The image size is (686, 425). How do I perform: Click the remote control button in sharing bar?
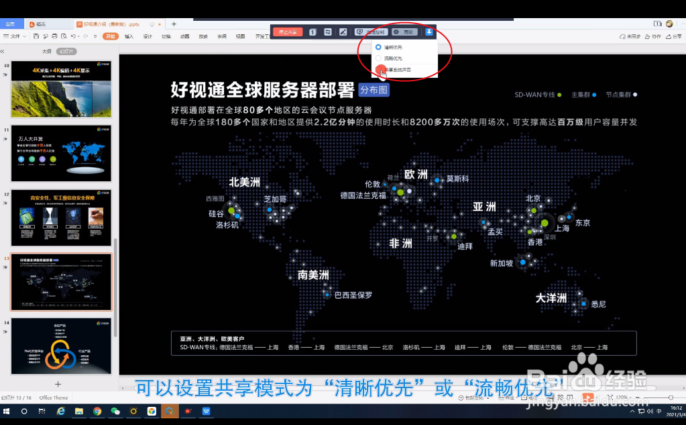[371, 32]
